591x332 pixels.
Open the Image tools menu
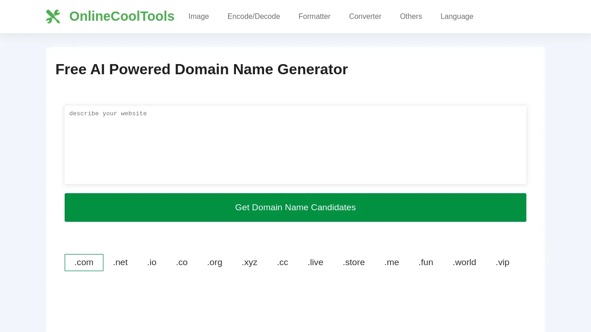(199, 17)
